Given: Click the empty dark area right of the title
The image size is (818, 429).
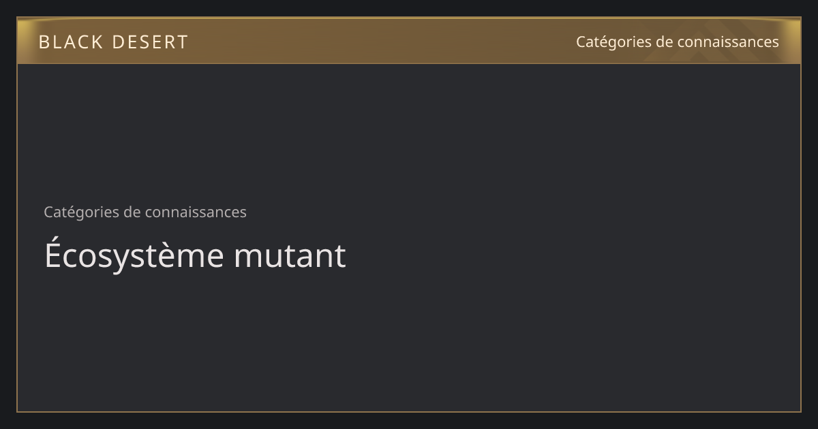Looking at the screenshot, I should (x=573, y=256).
